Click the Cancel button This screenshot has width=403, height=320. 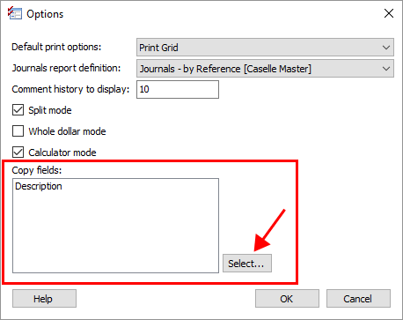click(358, 299)
